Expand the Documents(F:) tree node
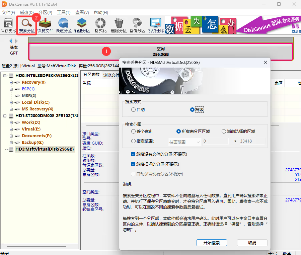The image size is (301, 255). point(11,136)
